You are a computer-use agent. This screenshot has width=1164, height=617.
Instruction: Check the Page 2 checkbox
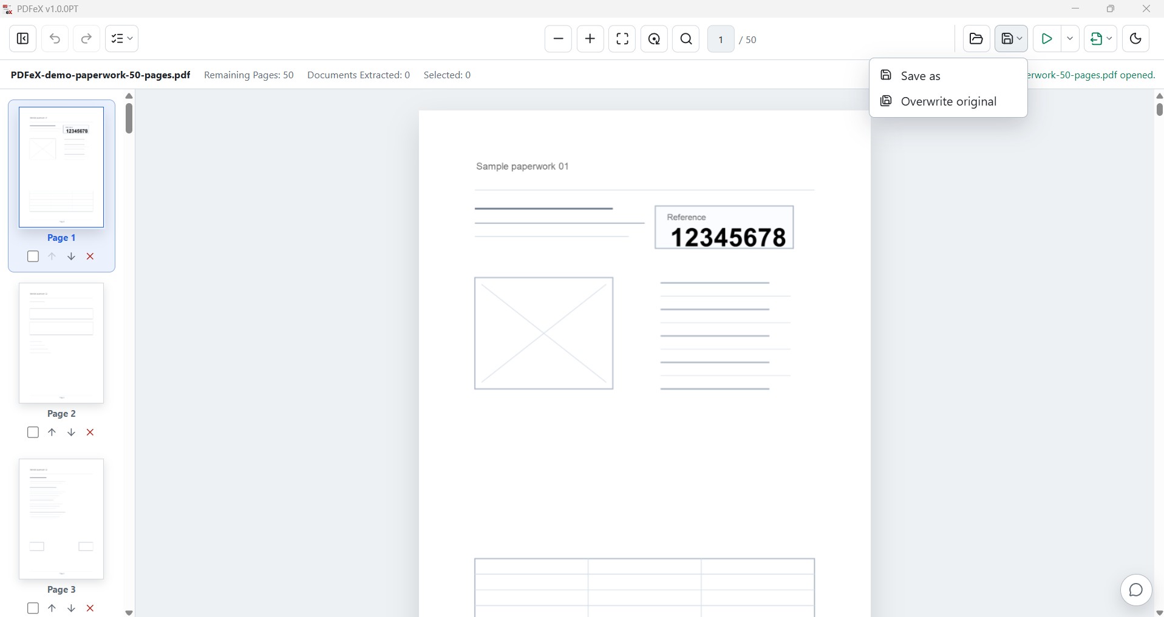tap(33, 433)
